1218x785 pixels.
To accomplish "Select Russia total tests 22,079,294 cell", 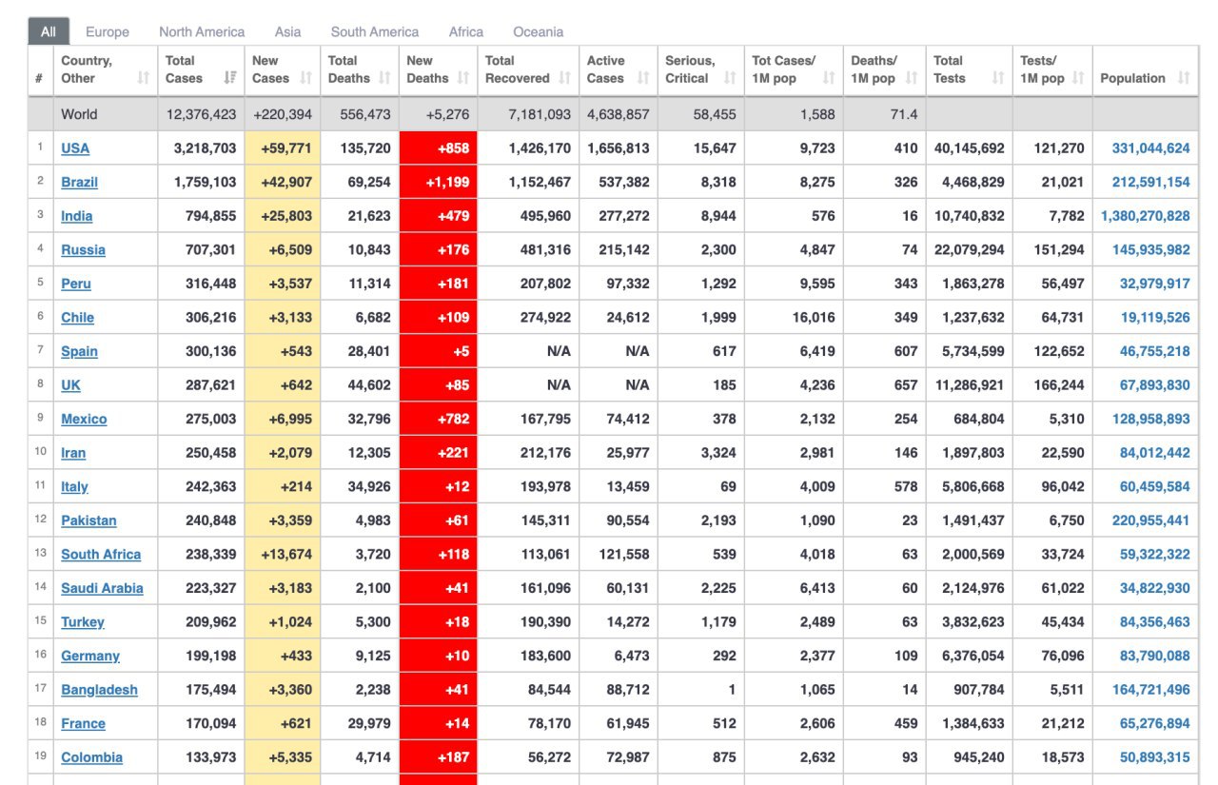I will point(969,250).
